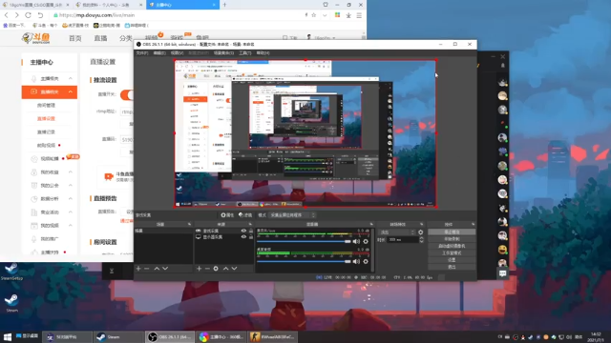
Task: Open source properties gear in Sources toolbar
Action: pos(216,269)
